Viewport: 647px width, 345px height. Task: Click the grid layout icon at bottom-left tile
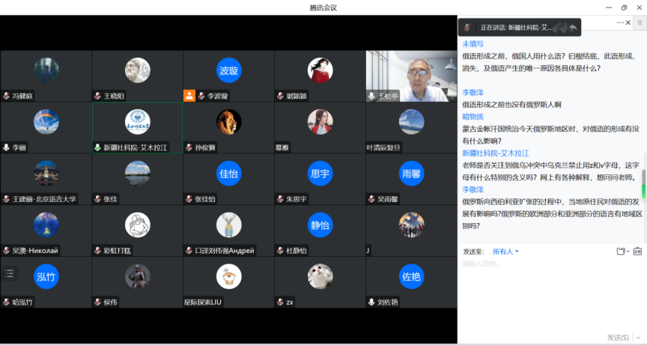click(x=9, y=273)
